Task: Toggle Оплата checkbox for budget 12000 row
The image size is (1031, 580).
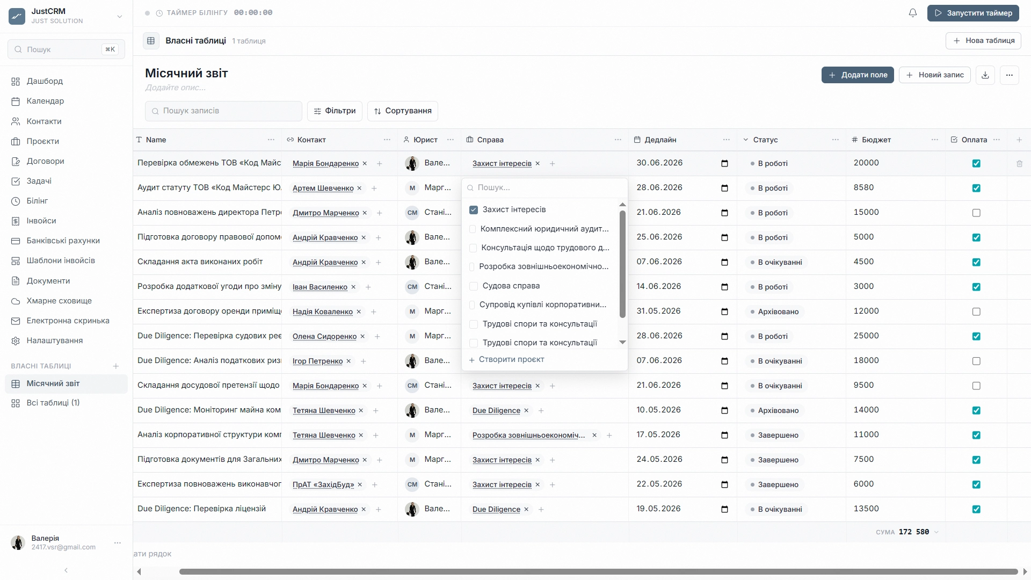Action: point(976,311)
